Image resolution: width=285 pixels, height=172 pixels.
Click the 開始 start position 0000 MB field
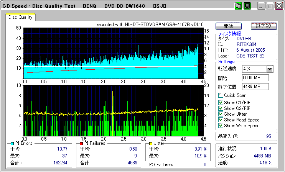255,78
